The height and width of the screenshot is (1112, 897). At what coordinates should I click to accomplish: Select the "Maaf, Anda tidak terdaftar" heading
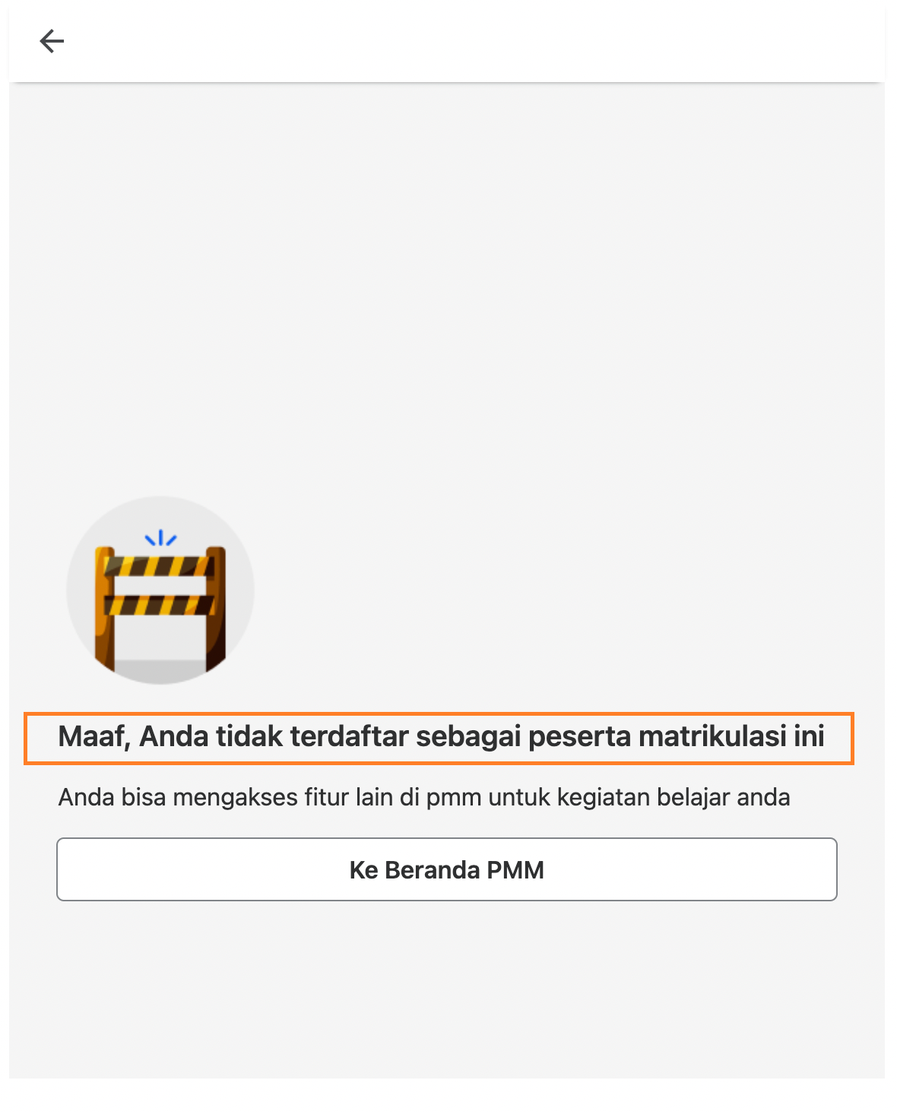pyautogui.click(x=441, y=736)
